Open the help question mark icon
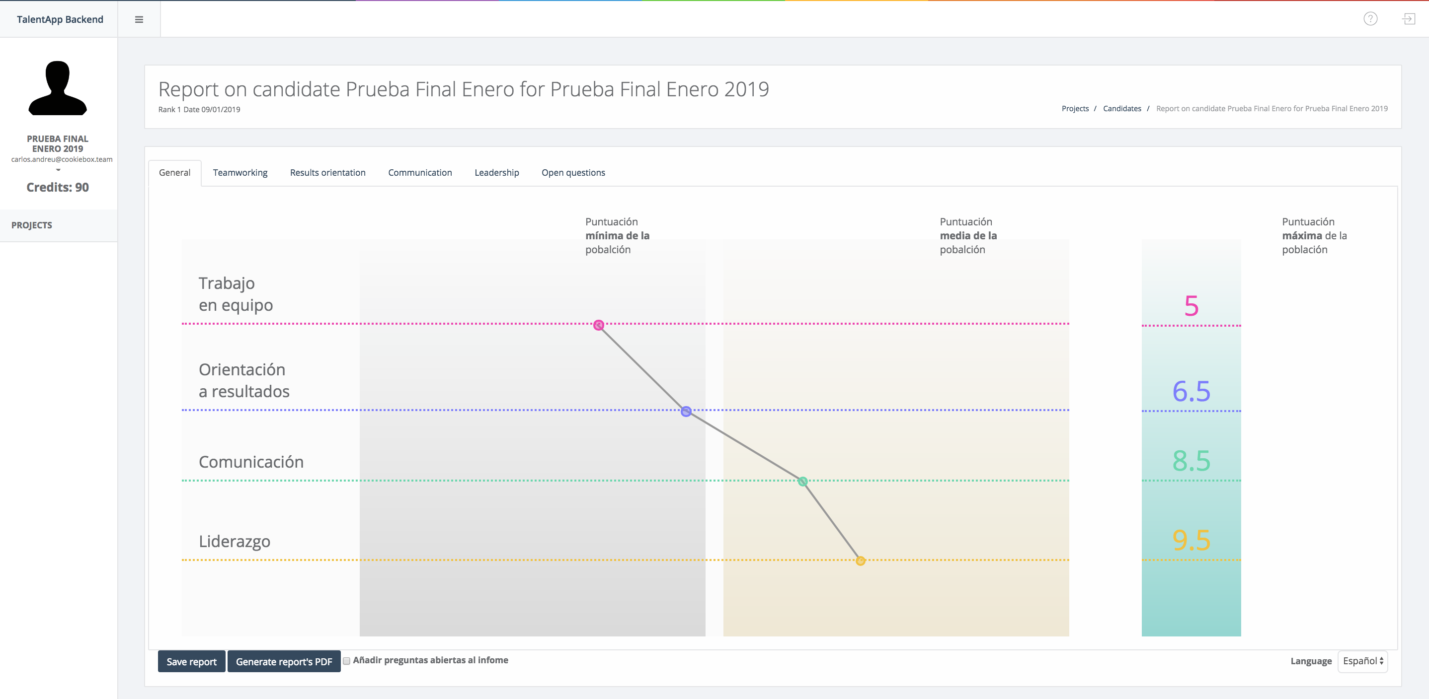 [x=1370, y=19]
